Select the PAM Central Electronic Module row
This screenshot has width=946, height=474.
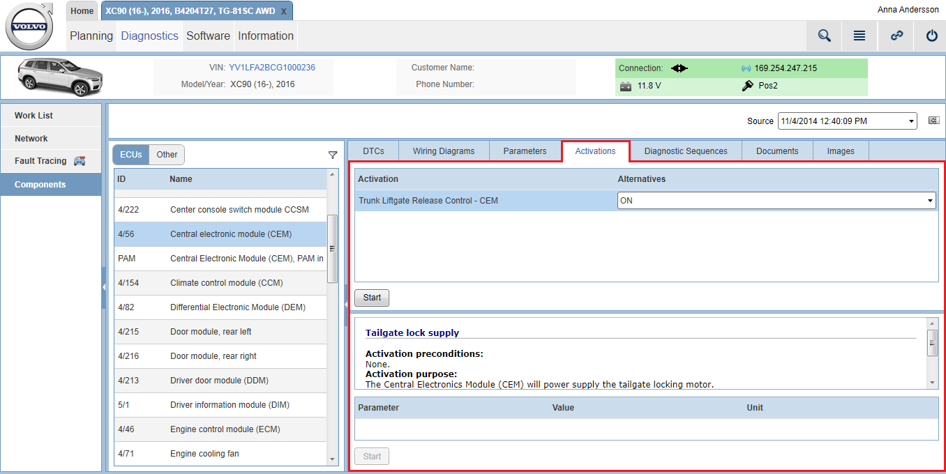coord(220,259)
